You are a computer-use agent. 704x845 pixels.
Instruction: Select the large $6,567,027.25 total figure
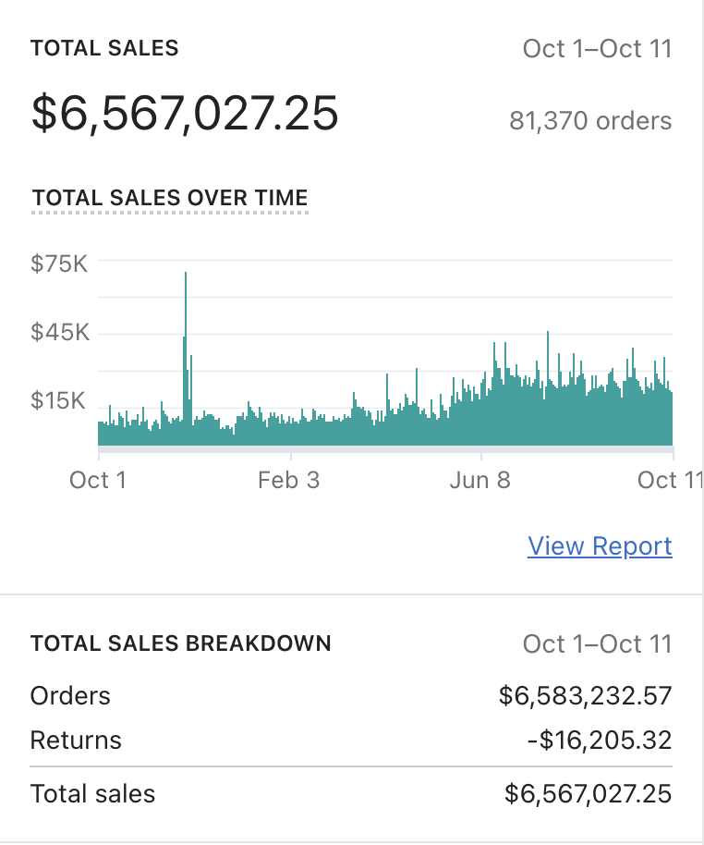[185, 113]
